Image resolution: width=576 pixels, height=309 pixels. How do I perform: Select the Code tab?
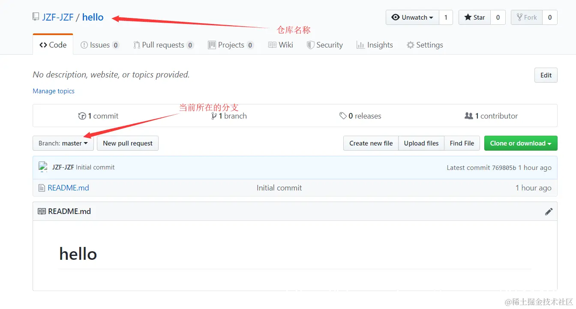point(53,45)
